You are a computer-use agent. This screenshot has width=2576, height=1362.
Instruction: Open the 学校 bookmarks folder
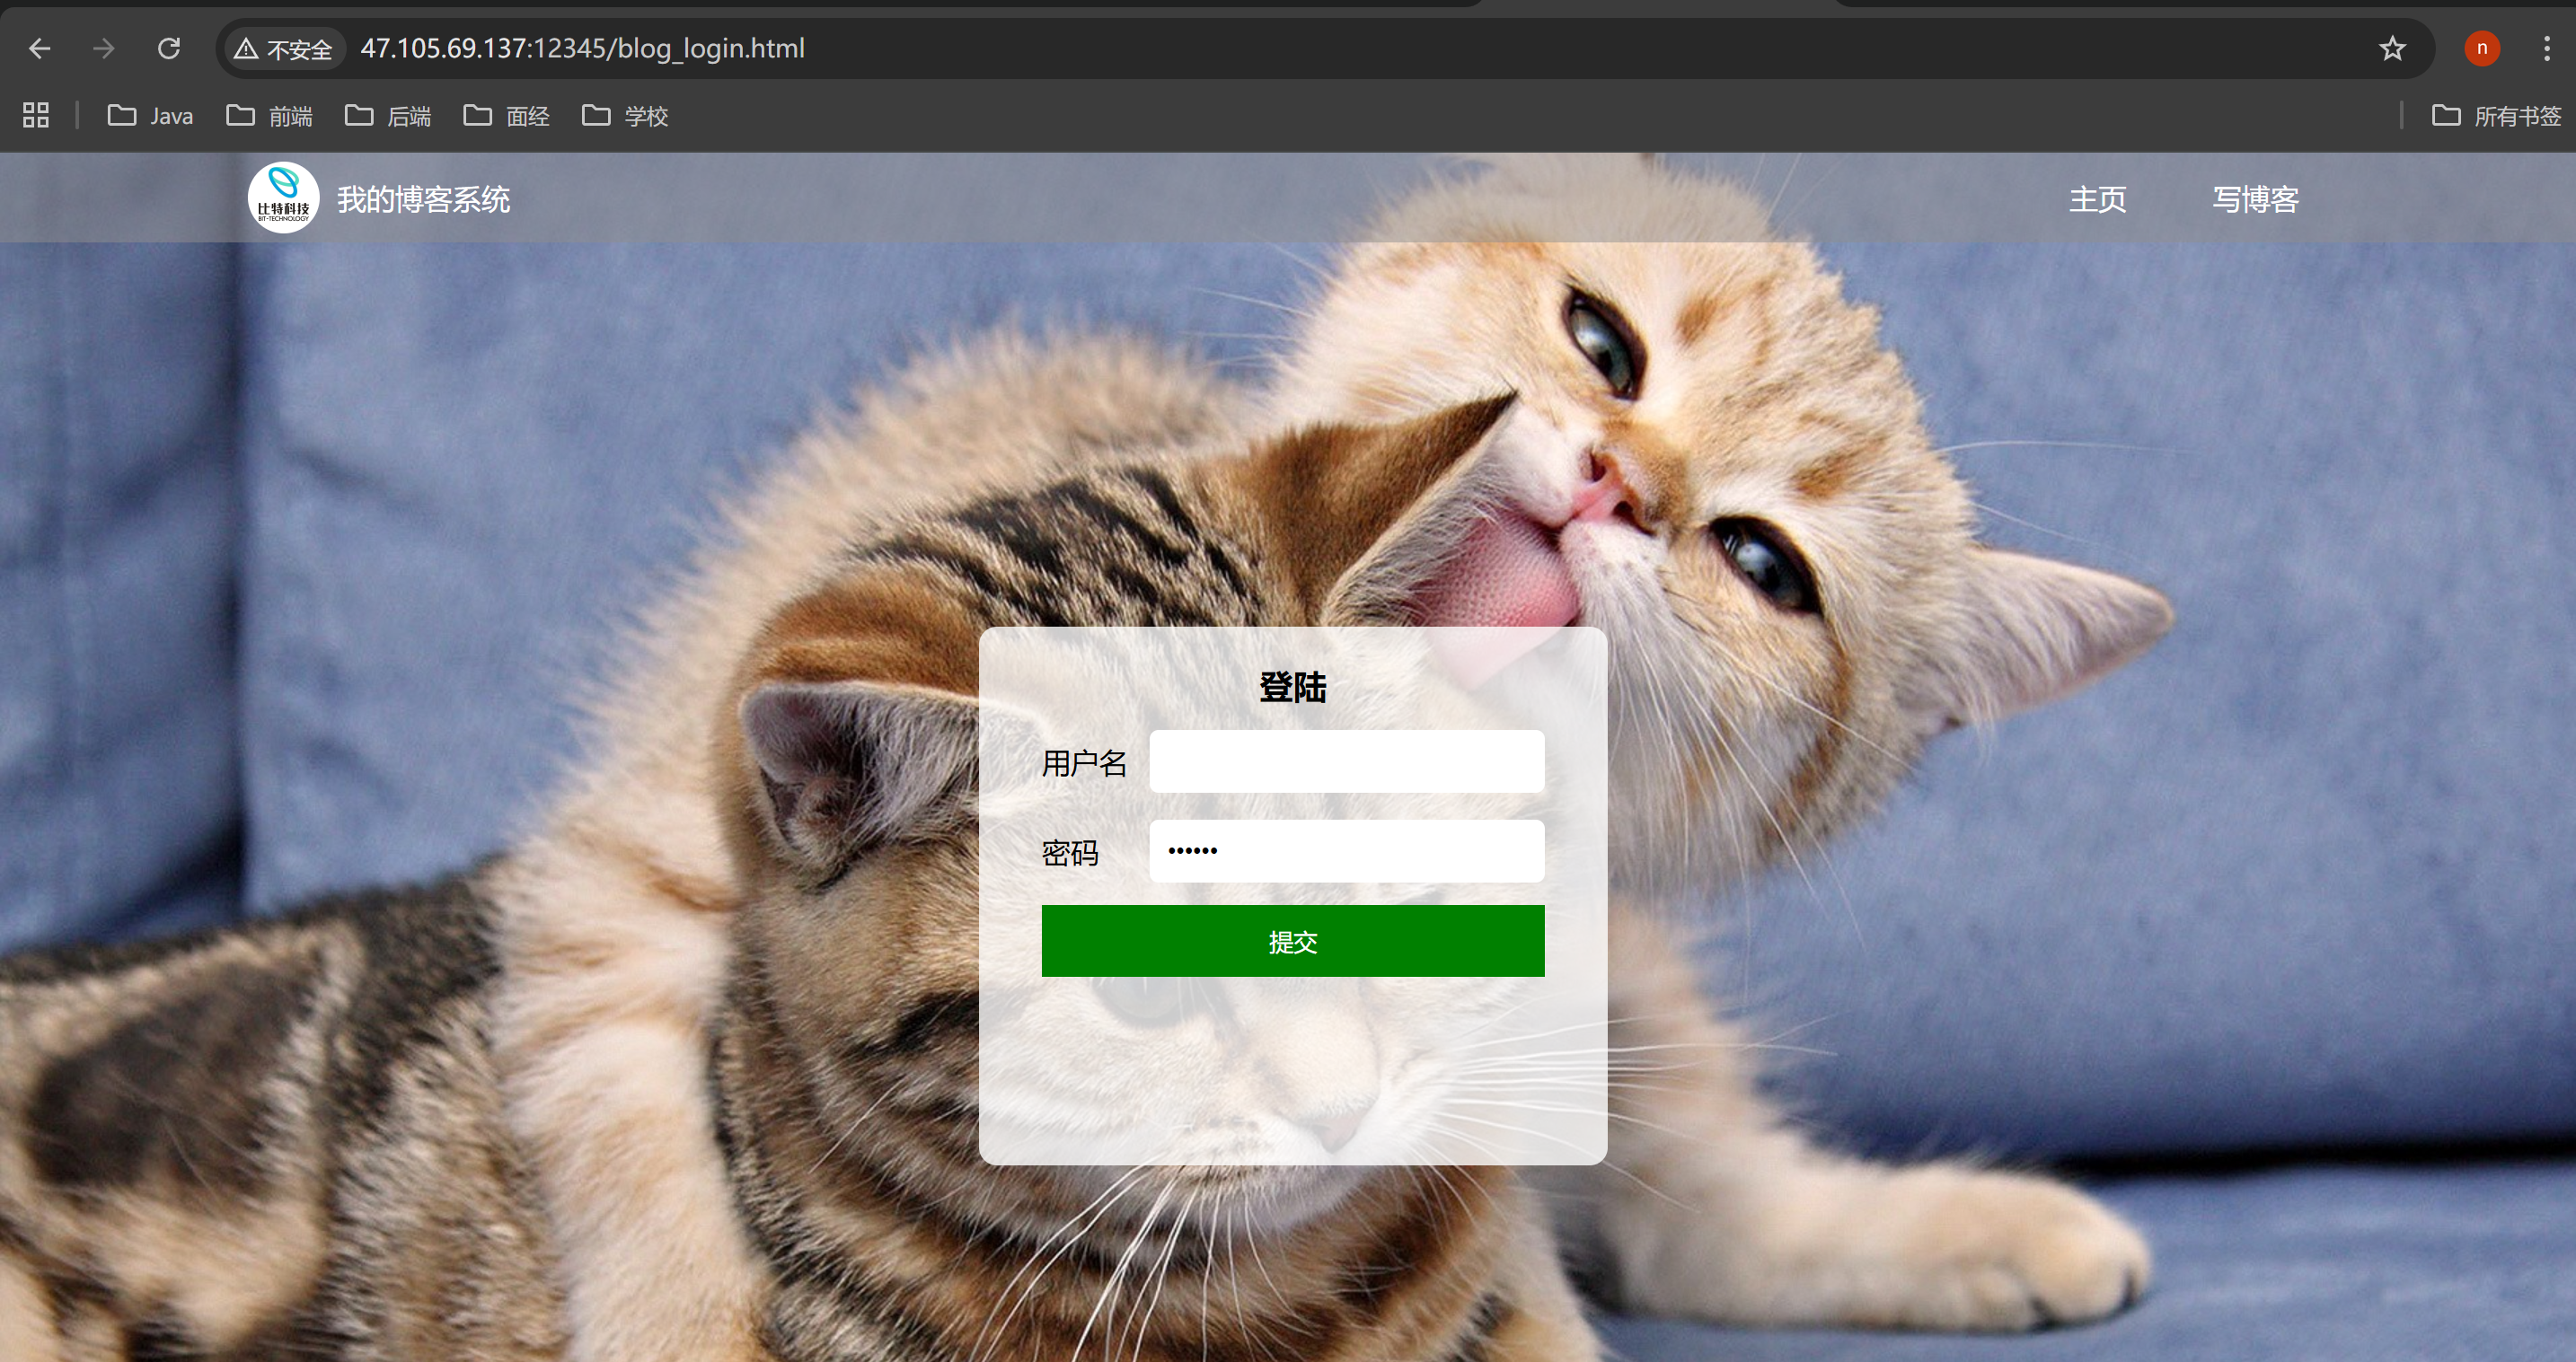pos(625,116)
